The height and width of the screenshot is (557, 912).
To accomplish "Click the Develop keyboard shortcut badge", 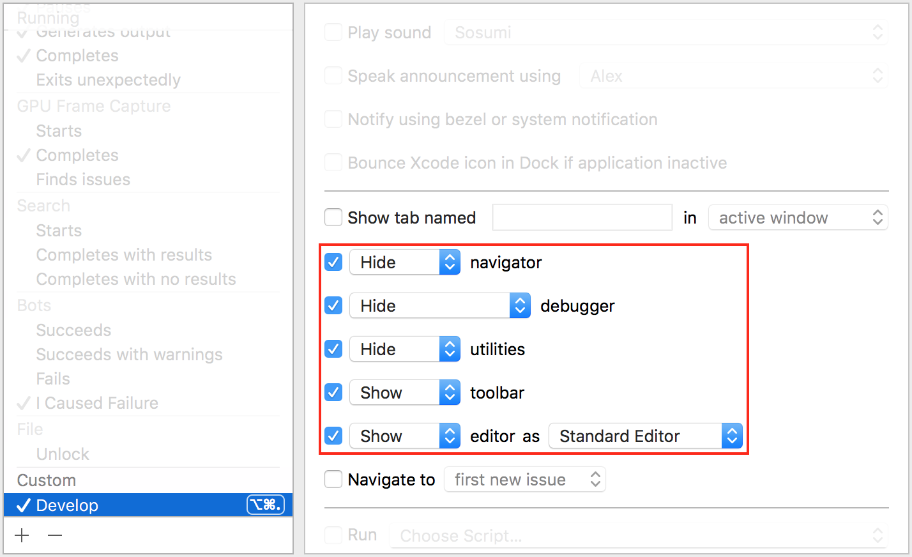I will click(x=265, y=505).
